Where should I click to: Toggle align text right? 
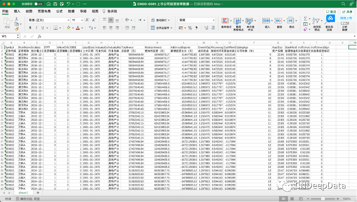click(x=117, y=28)
